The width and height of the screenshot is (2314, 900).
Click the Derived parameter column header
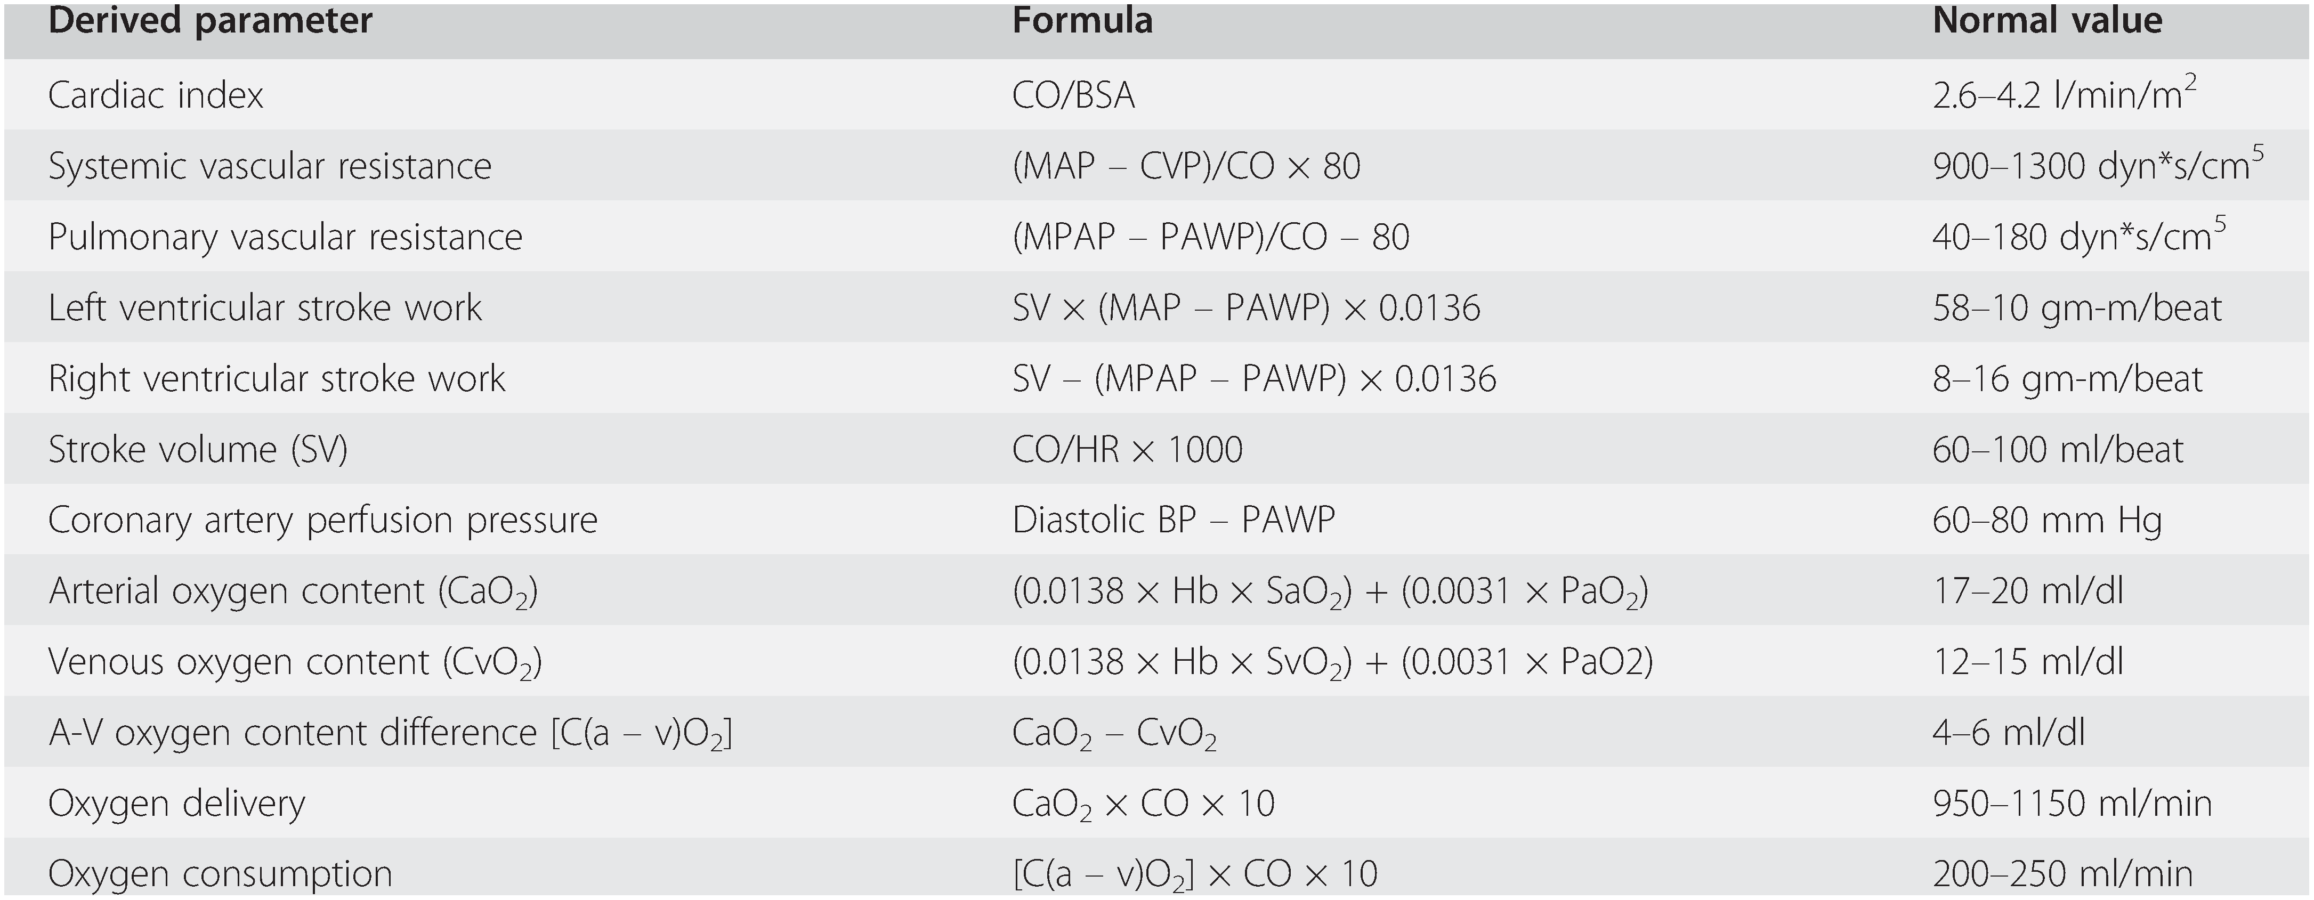point(210,21)
